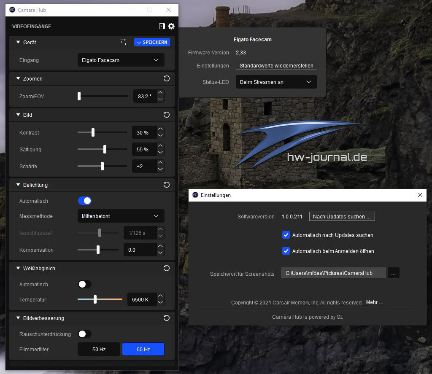The image size is (432, 374).
Task: Click the Temperatur slider handle
Action: (x=95, y=299)
